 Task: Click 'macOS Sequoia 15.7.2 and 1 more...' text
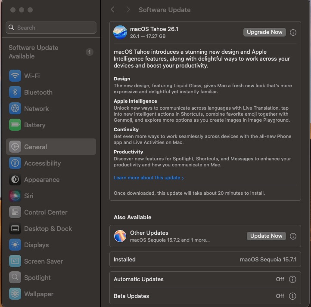(170, 240)
